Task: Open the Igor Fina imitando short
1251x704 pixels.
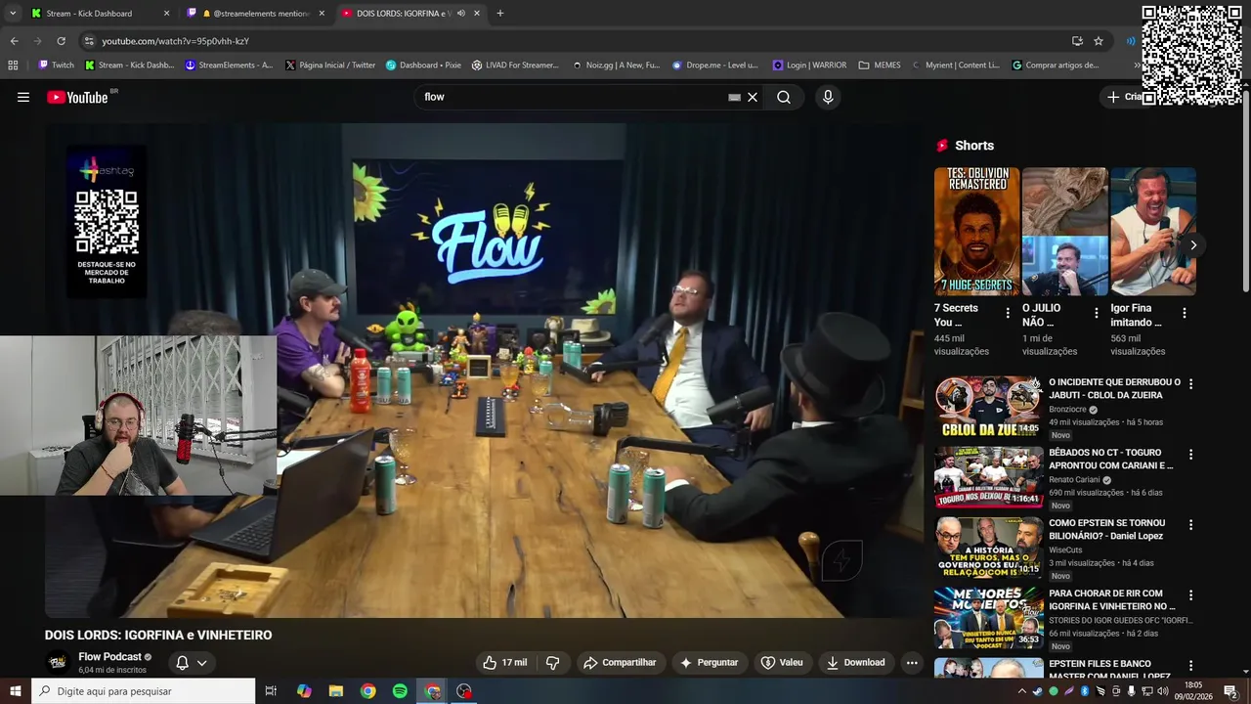Action: click(x=1153, y=232)
